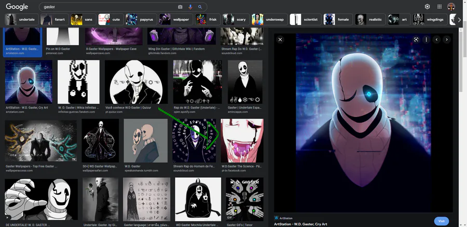Click wallpaperaccess.com source text
Image resolution: width=467 pixels, height=227 pixels.
coord(19,171)
